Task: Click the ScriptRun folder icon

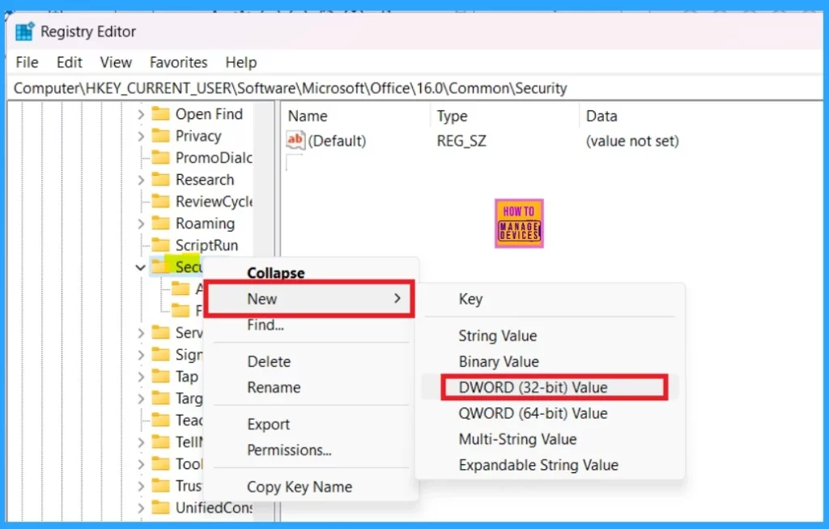Action: 160,245
